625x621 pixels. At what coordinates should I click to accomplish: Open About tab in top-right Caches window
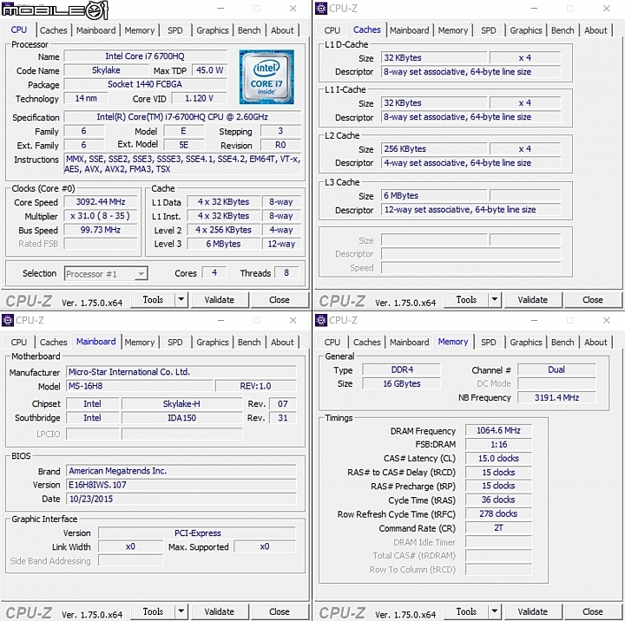click(595, 30)
